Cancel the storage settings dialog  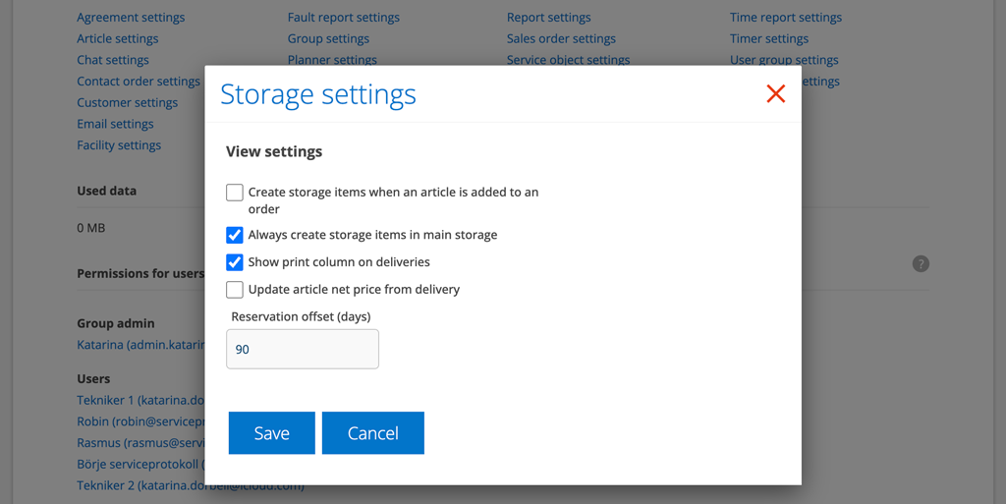pos(373,433)
